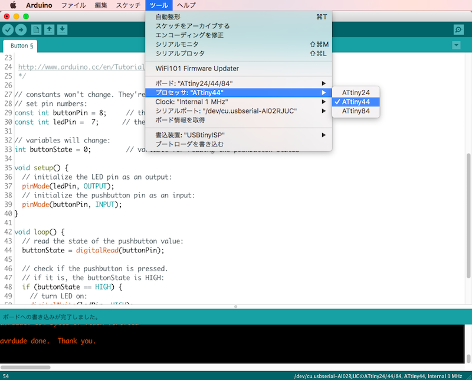This screenshot has height=380, width=472.
Task: Expand the シリアルポート submenu
Action: [239, 111]
